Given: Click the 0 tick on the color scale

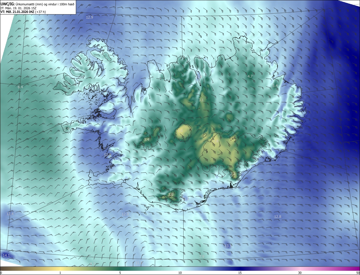Looking at the screenshot, I should [1, 273].
